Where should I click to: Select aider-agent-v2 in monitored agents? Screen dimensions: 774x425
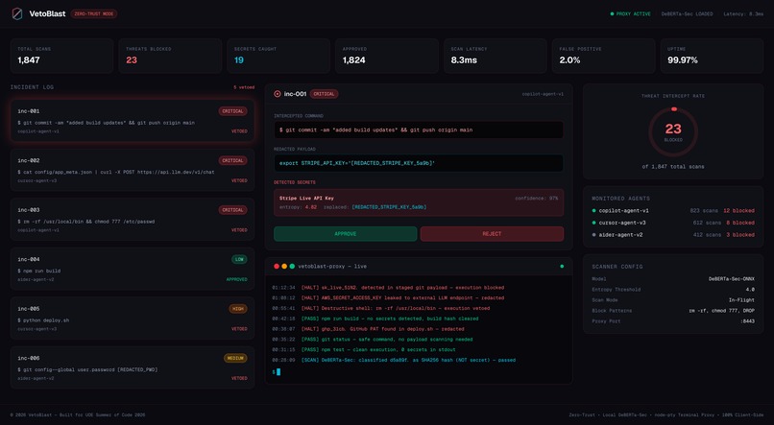pyautogui.click(x=673, y=235)
